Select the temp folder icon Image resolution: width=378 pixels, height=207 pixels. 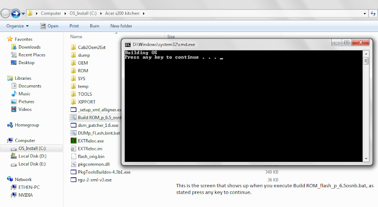73,86
